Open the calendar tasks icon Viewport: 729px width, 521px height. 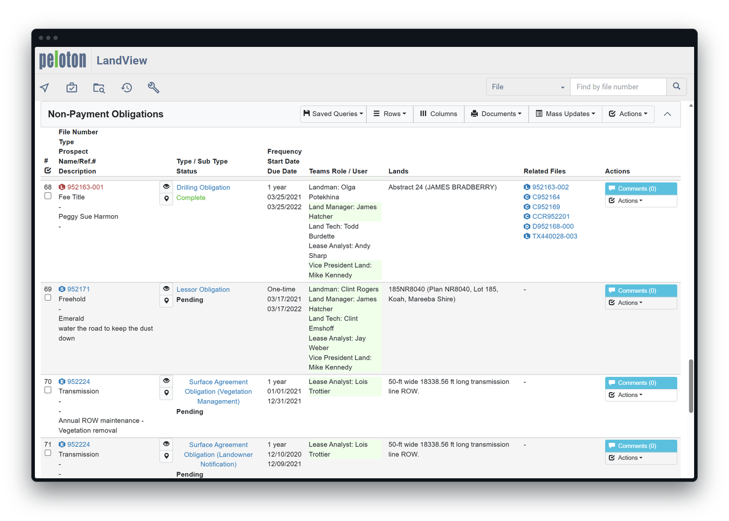72,88
